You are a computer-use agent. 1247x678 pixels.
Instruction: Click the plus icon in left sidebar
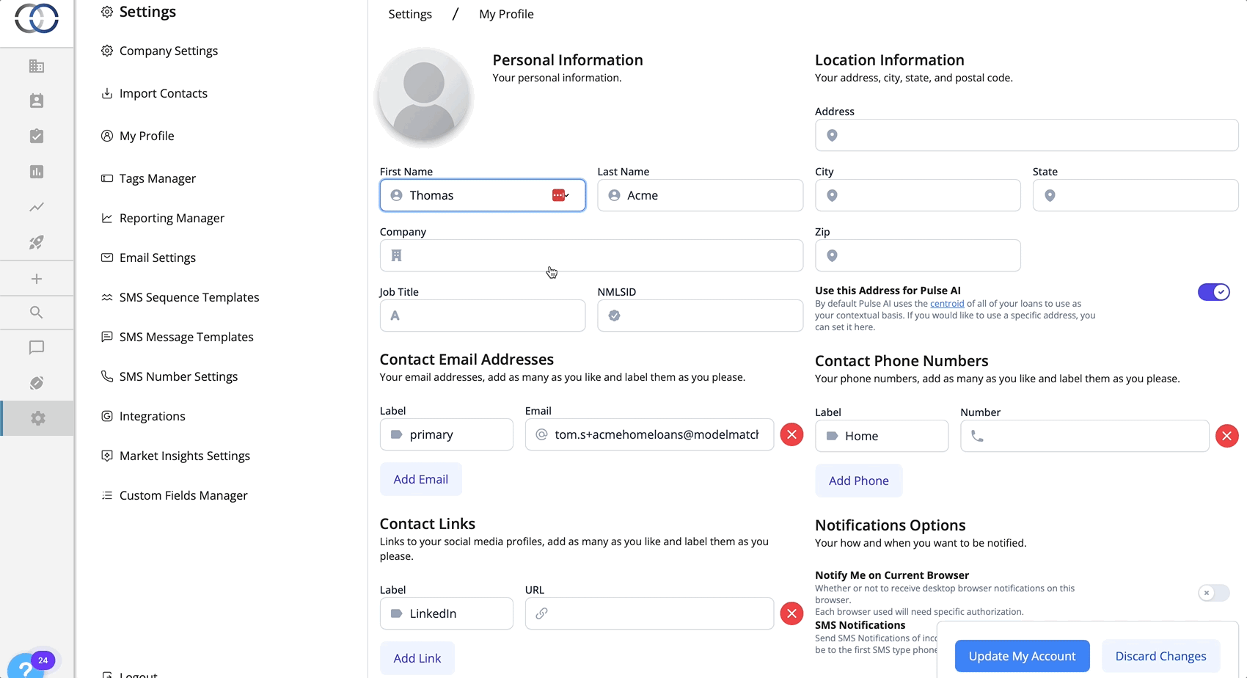click(x=37, y=279)
